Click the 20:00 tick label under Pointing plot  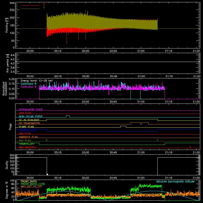click(30, 51)
